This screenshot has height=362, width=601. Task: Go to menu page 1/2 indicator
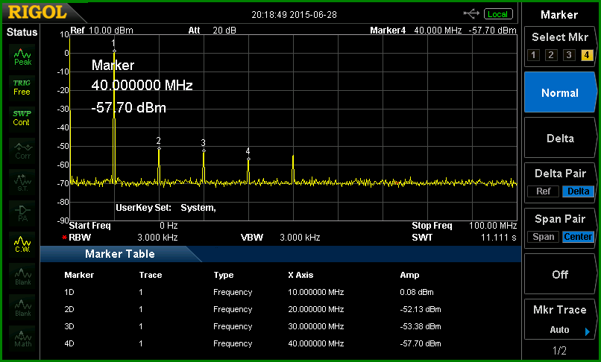559,351
